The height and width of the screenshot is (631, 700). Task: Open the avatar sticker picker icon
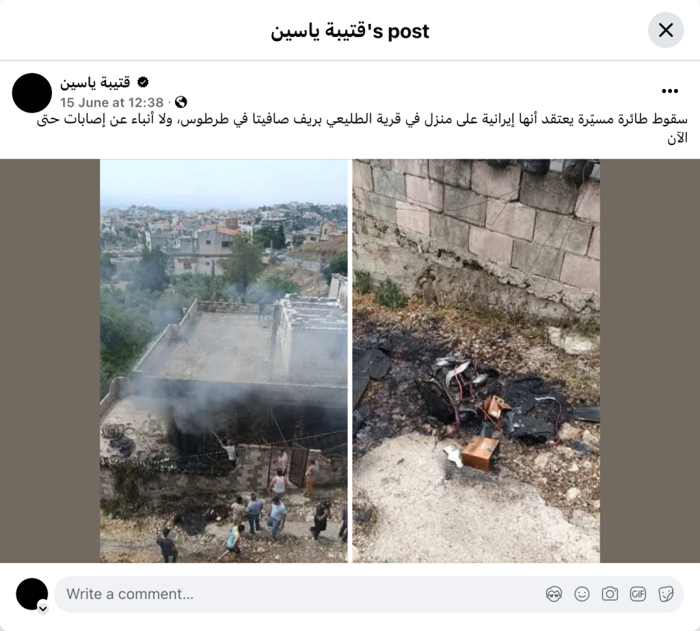click(554, 594)
